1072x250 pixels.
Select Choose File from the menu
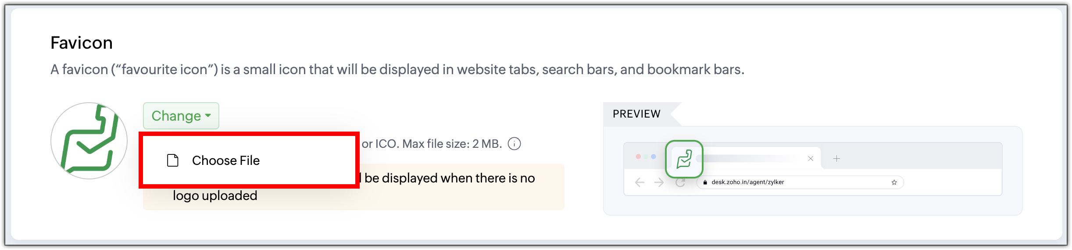coord(225,161)
